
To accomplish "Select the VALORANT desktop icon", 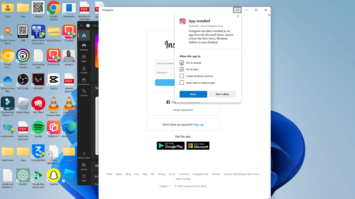I will [38, 81].
